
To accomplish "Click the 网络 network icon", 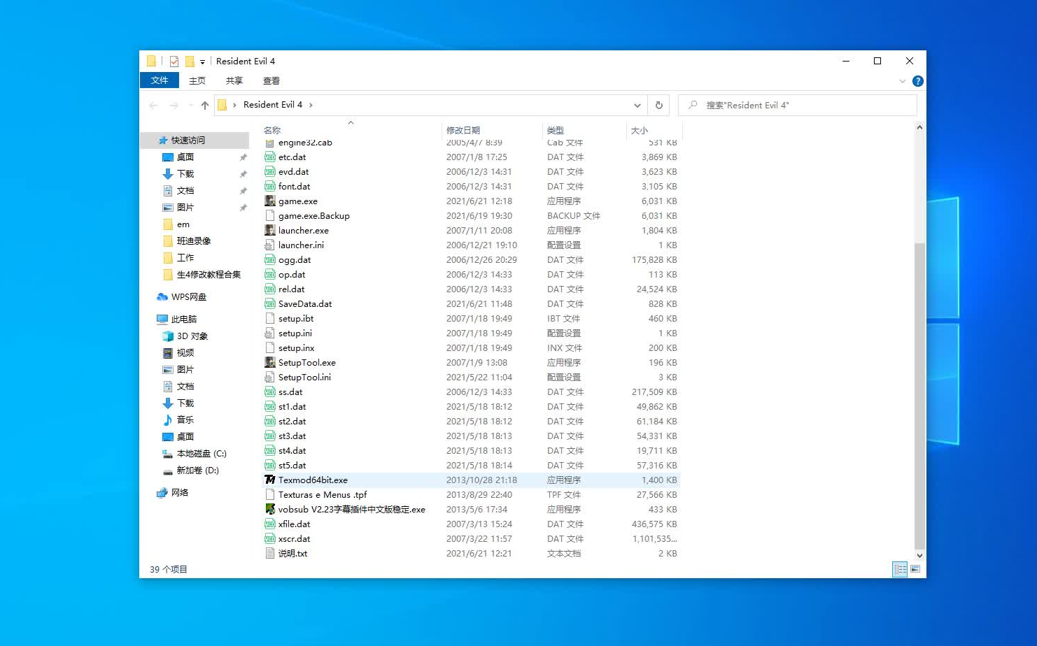I will coord(162,492).
